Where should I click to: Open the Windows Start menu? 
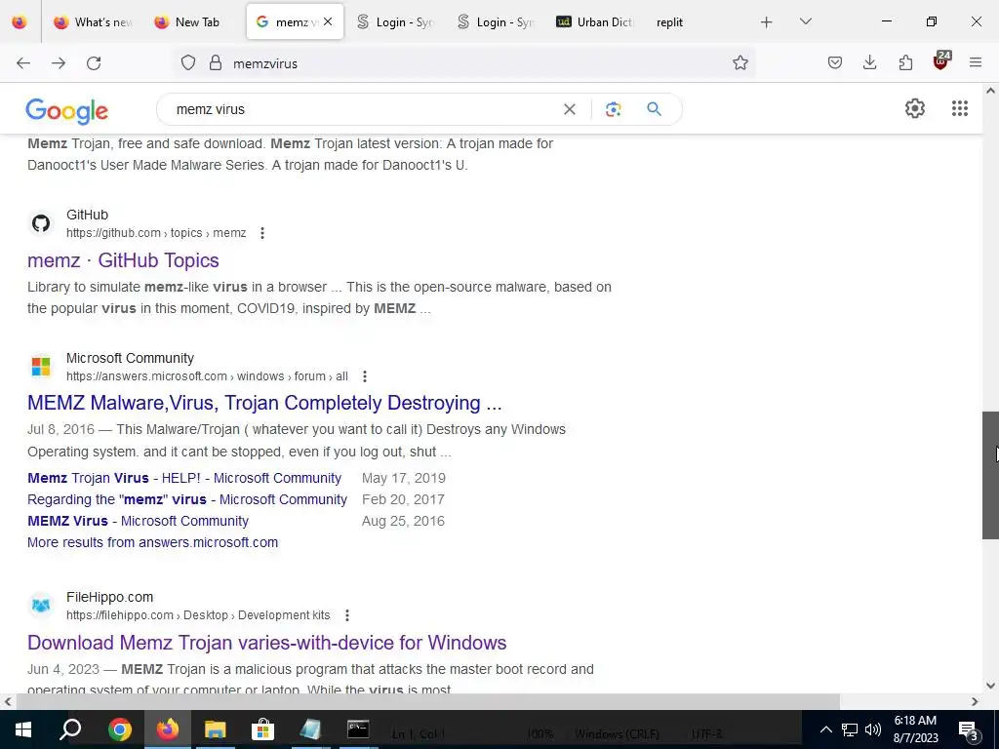23,729
